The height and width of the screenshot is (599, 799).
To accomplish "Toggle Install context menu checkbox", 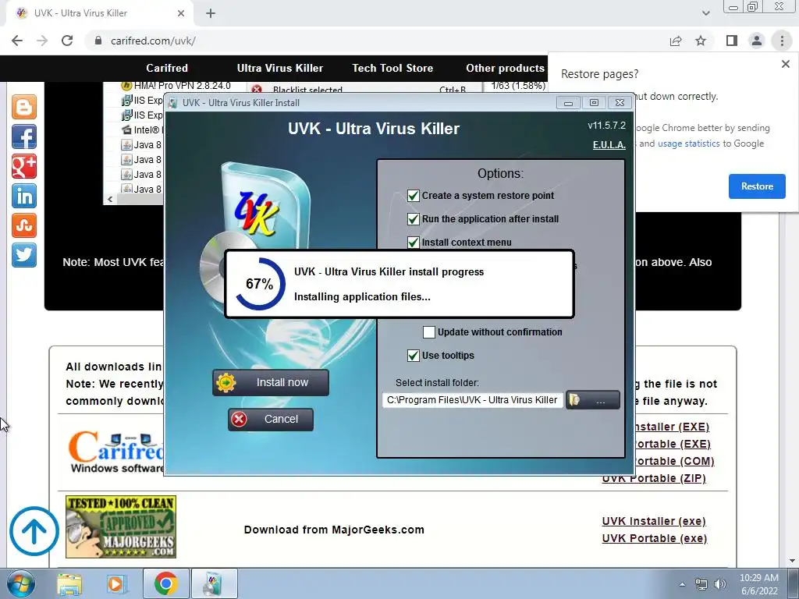I will [414, 243].
